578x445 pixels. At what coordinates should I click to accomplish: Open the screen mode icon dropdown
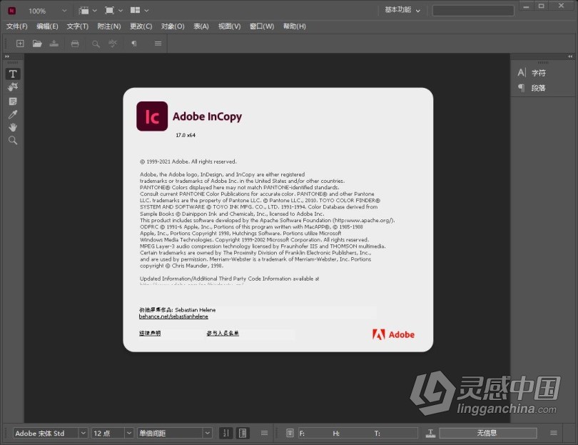pyautogui.click(x=113, y=10)
